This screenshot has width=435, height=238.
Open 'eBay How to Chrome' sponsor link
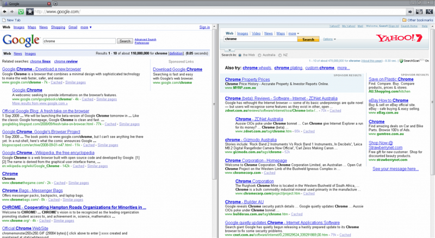[x=388, y=101]
